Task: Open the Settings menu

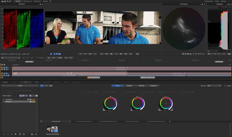Action: click(223, 1)
